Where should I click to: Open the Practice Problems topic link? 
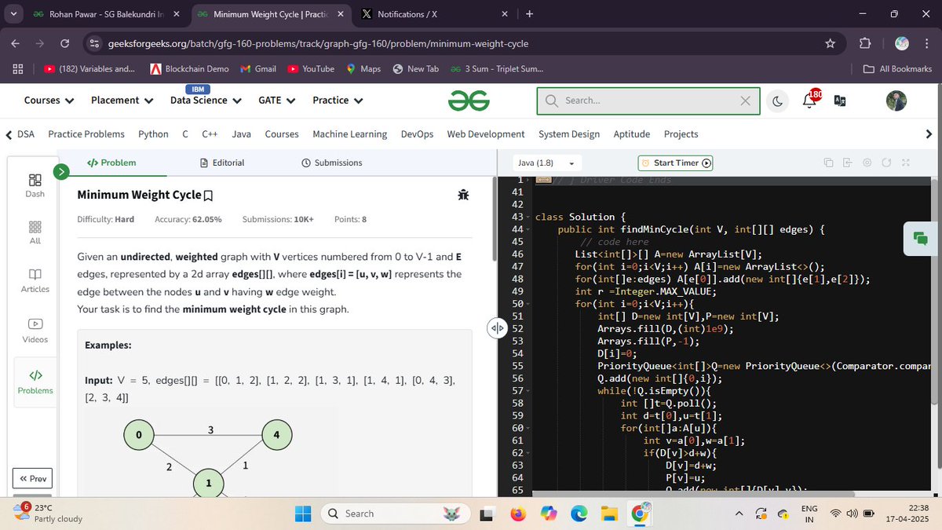point(86,134)
